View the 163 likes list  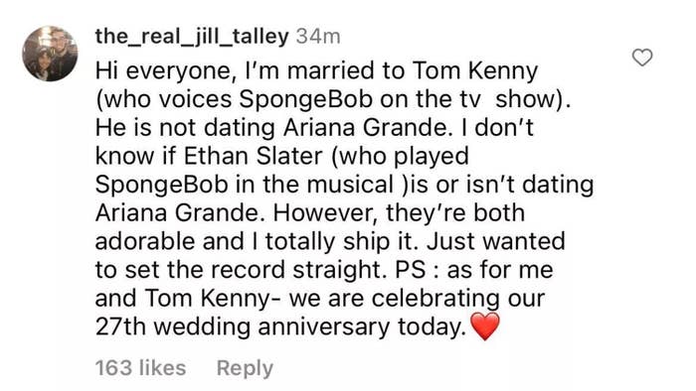pos(141,368)
